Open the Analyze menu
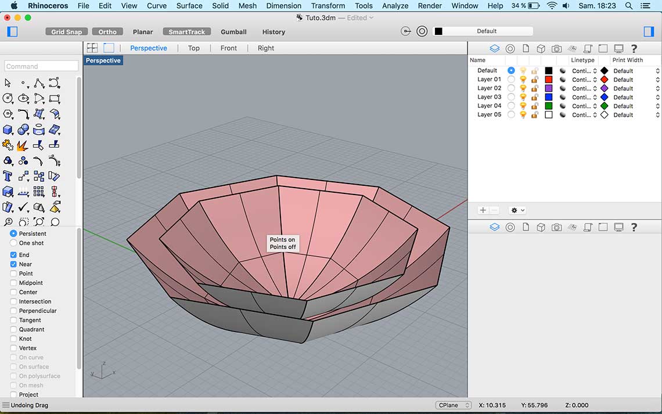The height and width of the screenshot is (414, 662). tap(395, 5)
